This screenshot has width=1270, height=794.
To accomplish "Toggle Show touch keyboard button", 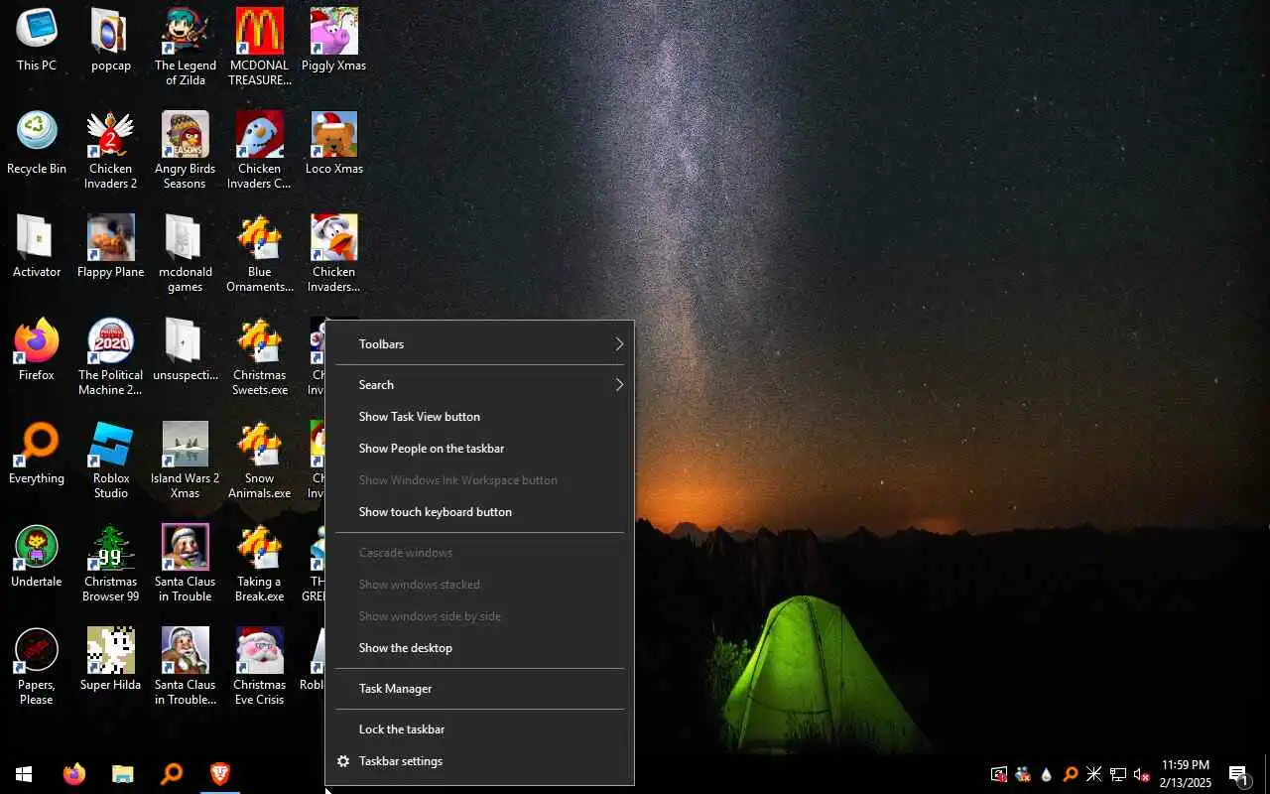I will (x=480, y=512).
